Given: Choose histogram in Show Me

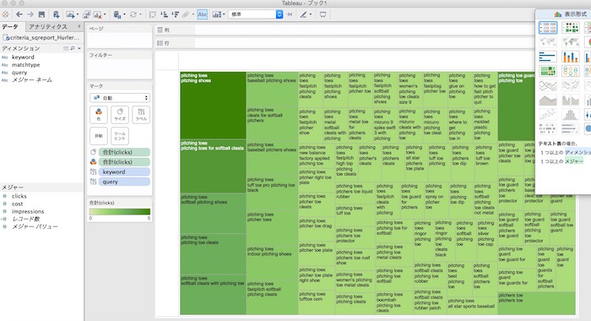Looking at the screenshot, I should (x=570, y=114).
